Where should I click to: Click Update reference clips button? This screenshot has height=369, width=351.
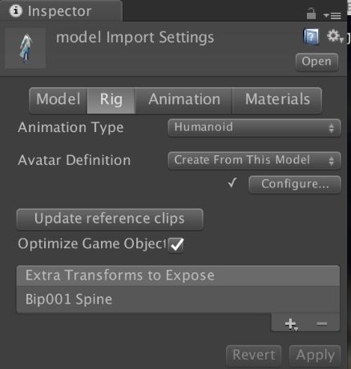tap(110, 219)
